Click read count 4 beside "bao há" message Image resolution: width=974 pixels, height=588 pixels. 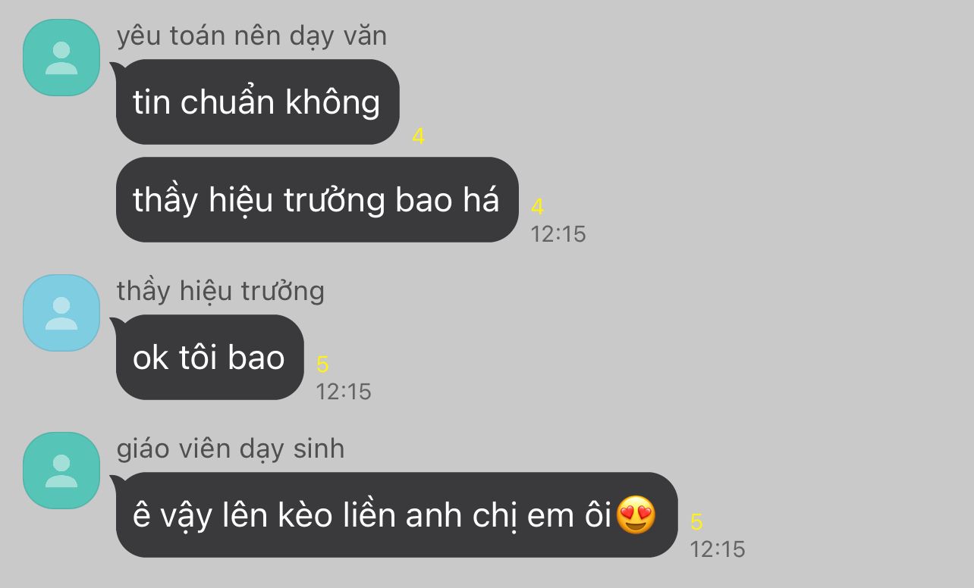537,206
